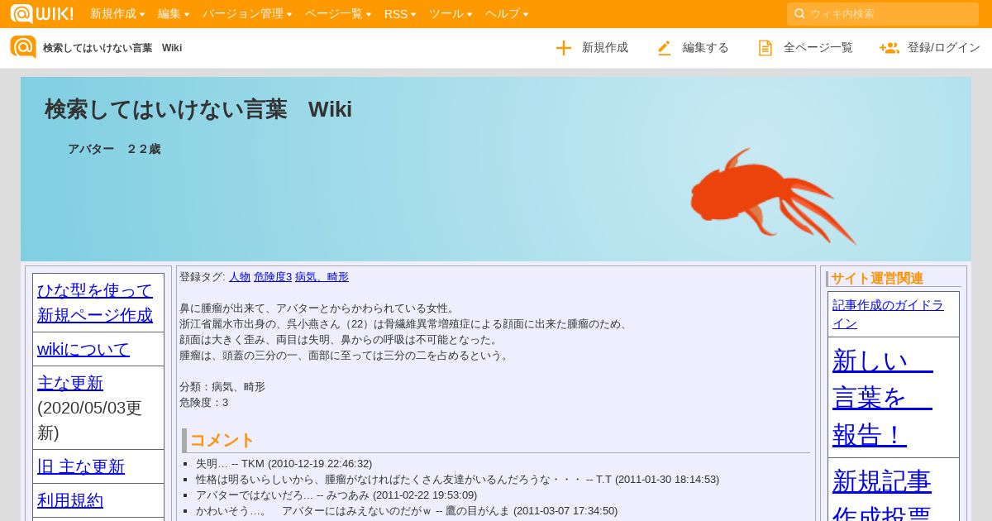
Task: Open 主な更新 sidebar link
Action: (x=70, y=383)
